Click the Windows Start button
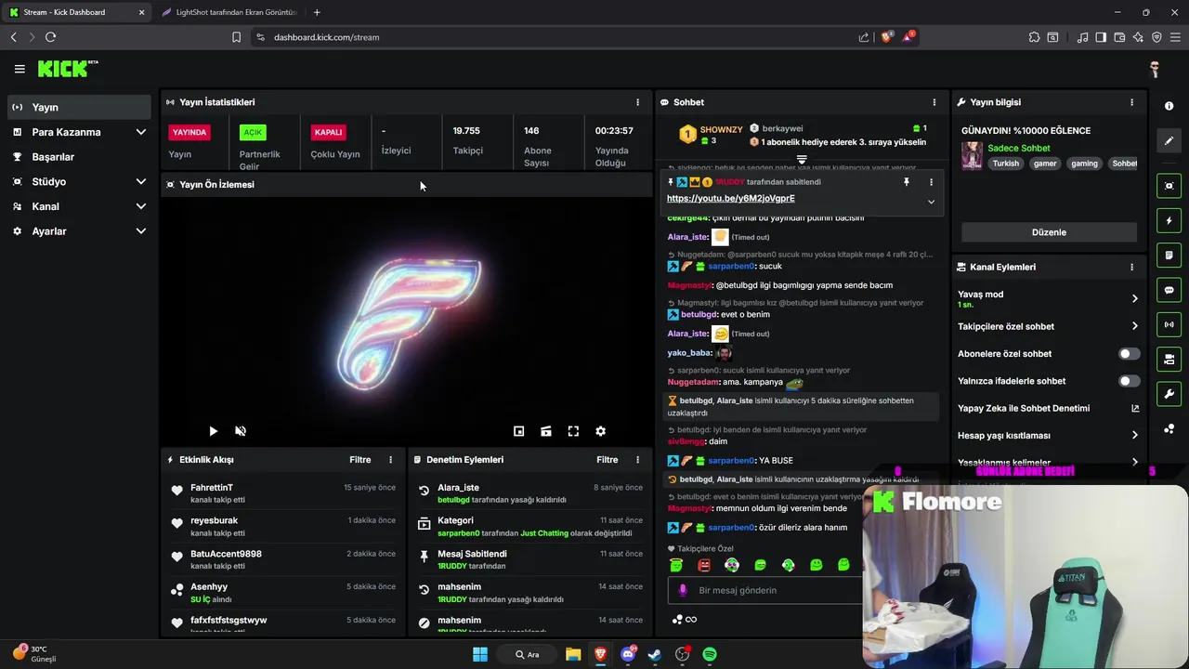Image resolution: width=1189 pixels, height=669 pixels. coord(480,654)
